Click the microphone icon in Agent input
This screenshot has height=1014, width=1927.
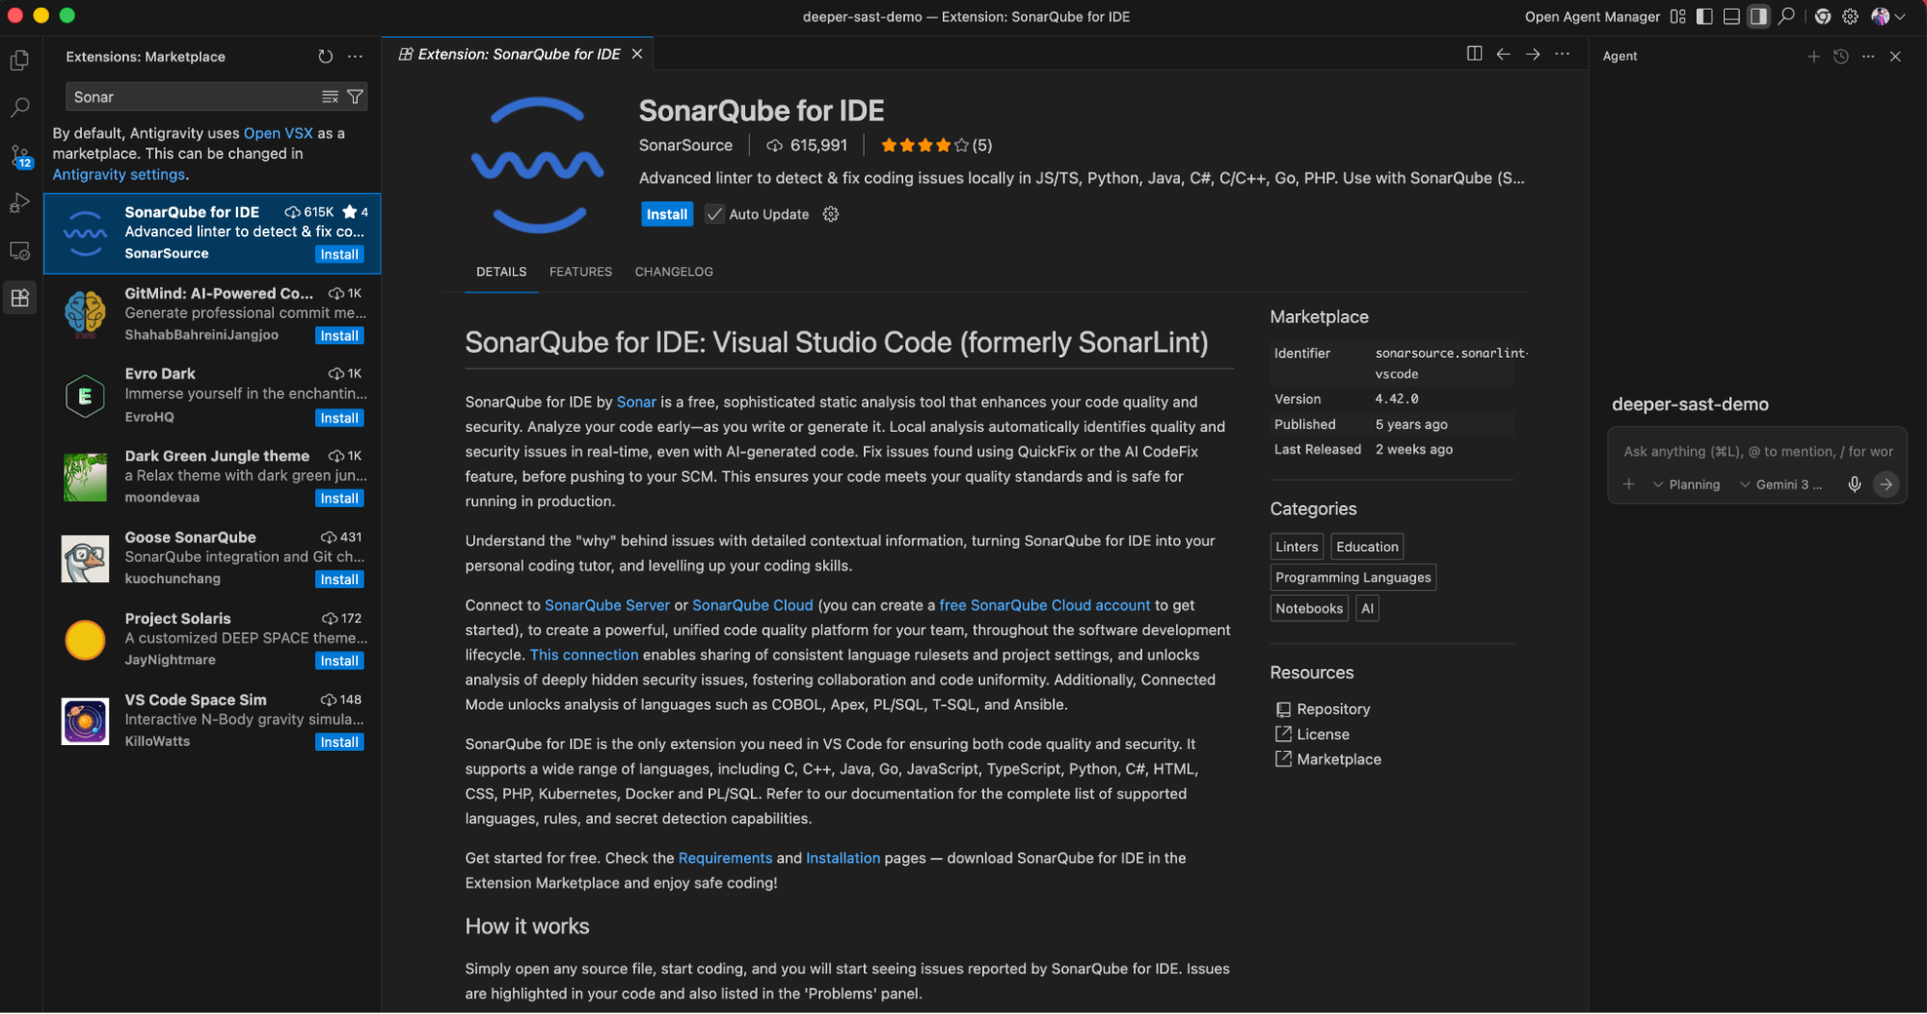coord(1854,484)
